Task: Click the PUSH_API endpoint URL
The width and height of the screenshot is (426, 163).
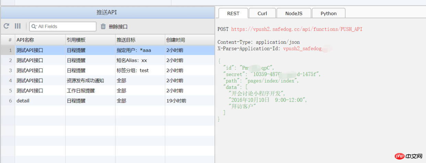Action: coord(296,29)
